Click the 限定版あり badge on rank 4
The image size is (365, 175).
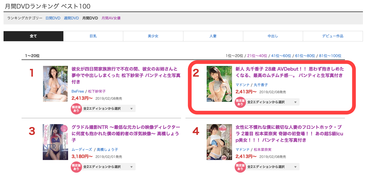tap(240, 167)
